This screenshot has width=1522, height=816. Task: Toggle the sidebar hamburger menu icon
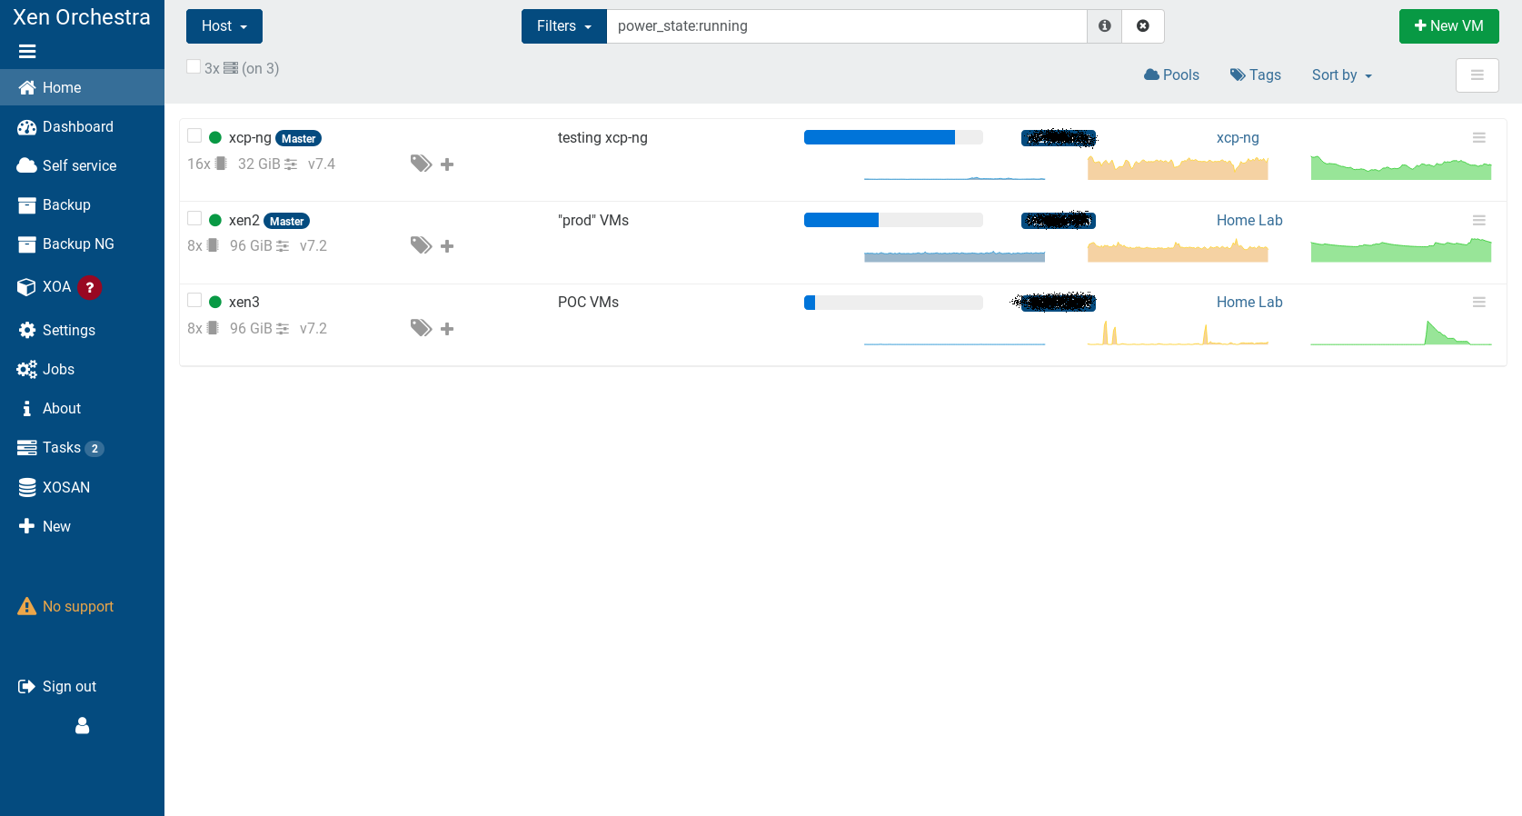(x=27, y=52)
